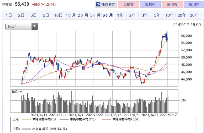204x133 pixels.
Task: Open the 10年 period tab
Action: click(169, 15)
